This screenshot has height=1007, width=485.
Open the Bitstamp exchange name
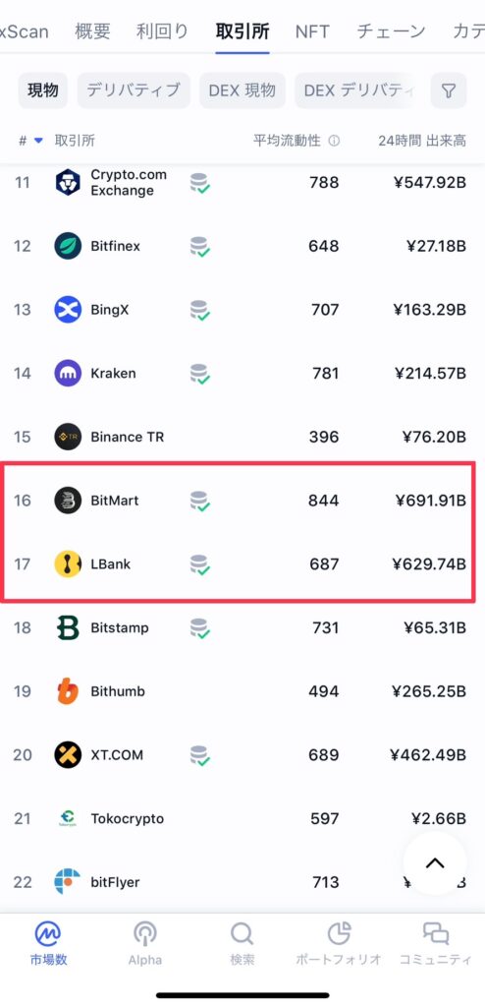(x=120, y=627)
